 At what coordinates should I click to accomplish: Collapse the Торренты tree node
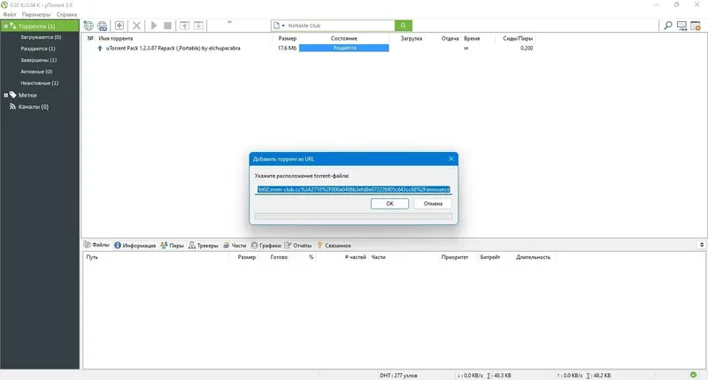(5, 27)
